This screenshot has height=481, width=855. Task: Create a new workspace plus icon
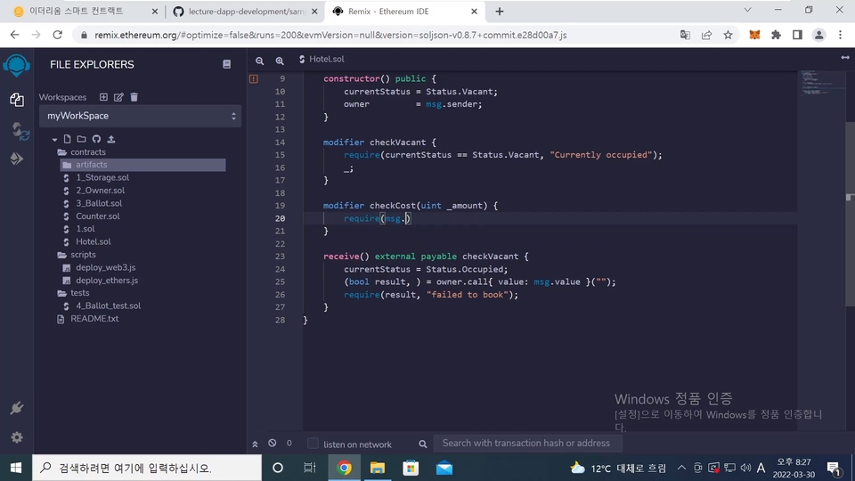tap(103, 97)
